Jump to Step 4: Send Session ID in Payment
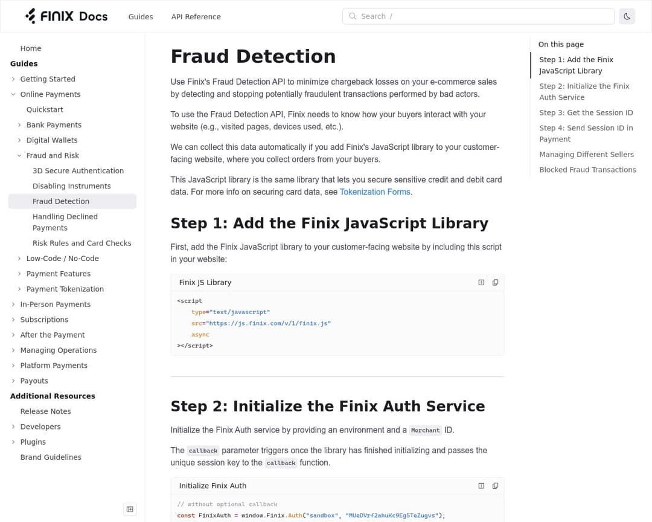The image size is (652, 522). [586, 134]
